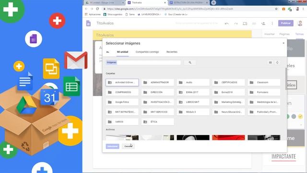Open the Marketing Estratég... folder
Viewport: 307px width, 173px height.
pyautogui.click(x=228, y=102)
